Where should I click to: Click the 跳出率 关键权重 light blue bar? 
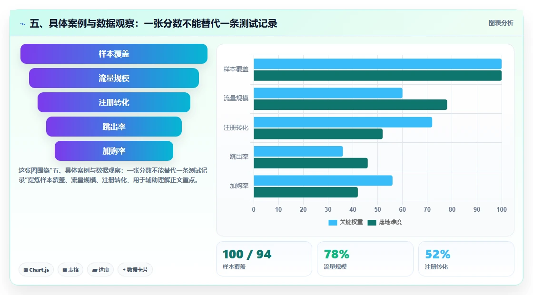298,151
